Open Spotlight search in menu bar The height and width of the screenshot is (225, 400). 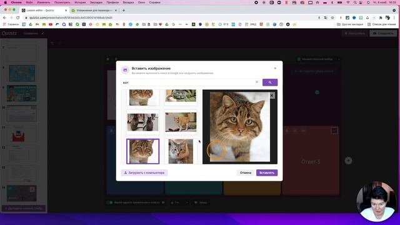click(355, 2)
